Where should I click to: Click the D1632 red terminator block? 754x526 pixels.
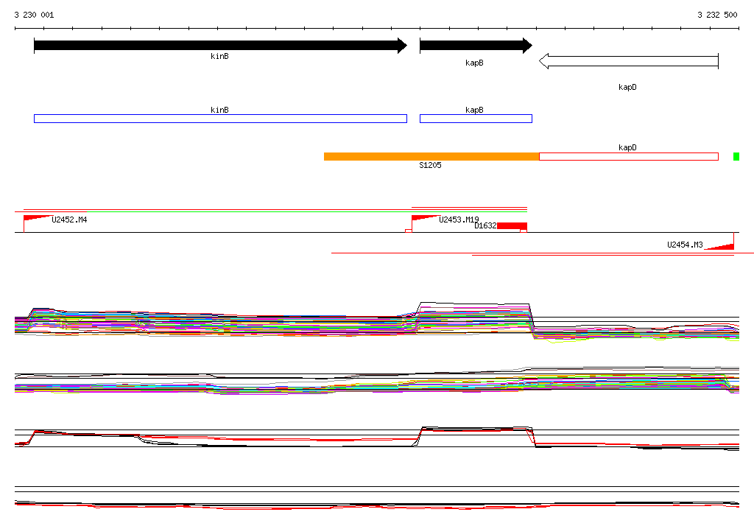[x=512, y=225]
